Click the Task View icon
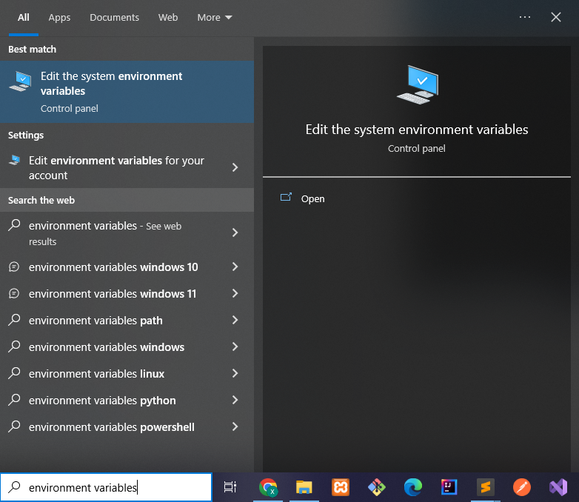 click(x=230, y=487)
